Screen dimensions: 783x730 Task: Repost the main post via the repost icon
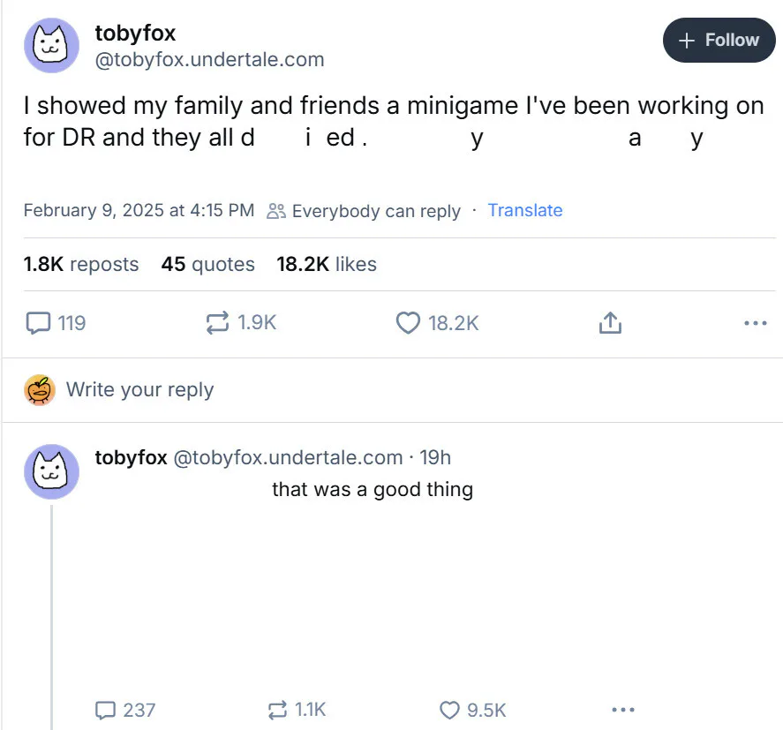217,322
